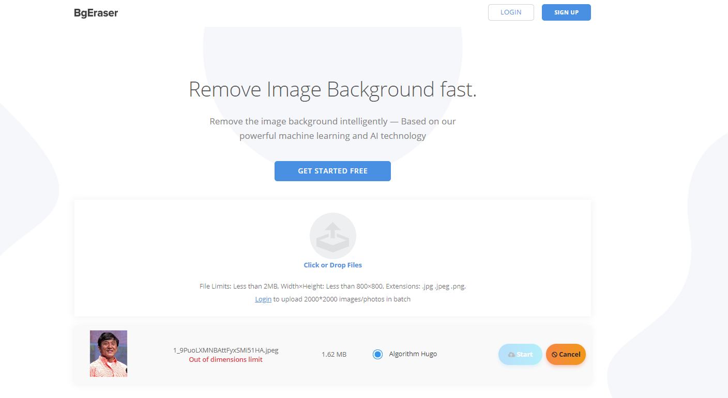Click the 'Out of dimensions limit' error text
Screen dimensions: 728x398
coord(226,360)
